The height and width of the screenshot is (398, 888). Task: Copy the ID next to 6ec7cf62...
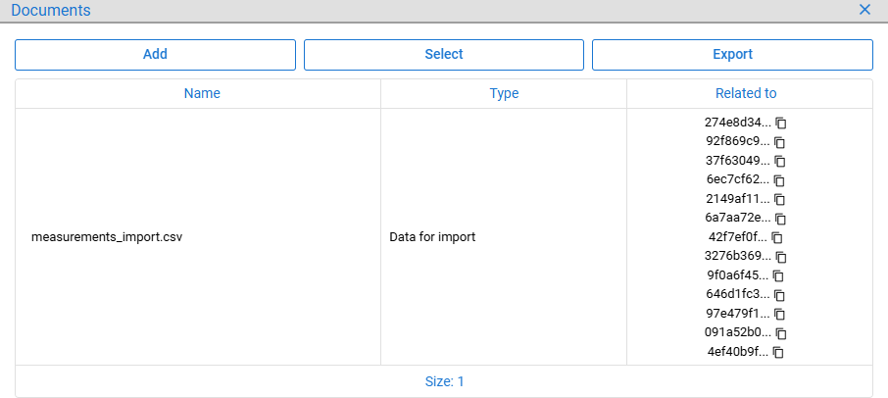(779, 180)
